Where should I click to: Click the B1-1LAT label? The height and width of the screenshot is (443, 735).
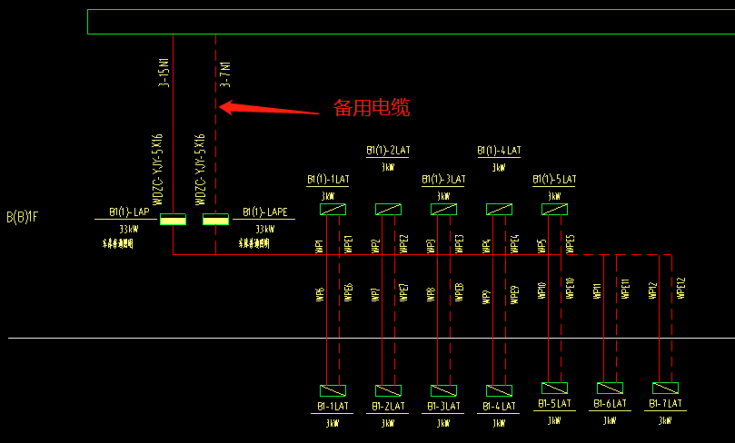coord(333,407)
